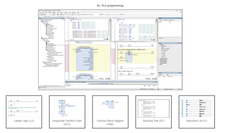Viewport: 227px width, 133px height.
Task: Collapse the General group in ToolBox
Action: 159,45
